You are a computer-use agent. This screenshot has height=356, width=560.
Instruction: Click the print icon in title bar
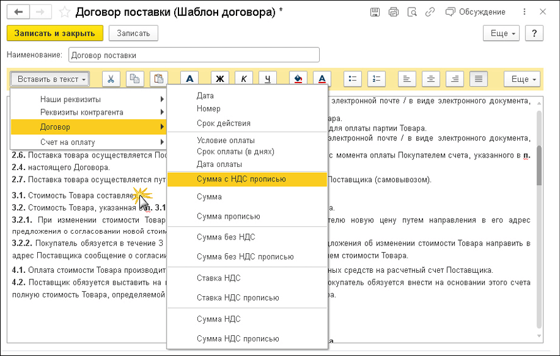tap(394, 12)
